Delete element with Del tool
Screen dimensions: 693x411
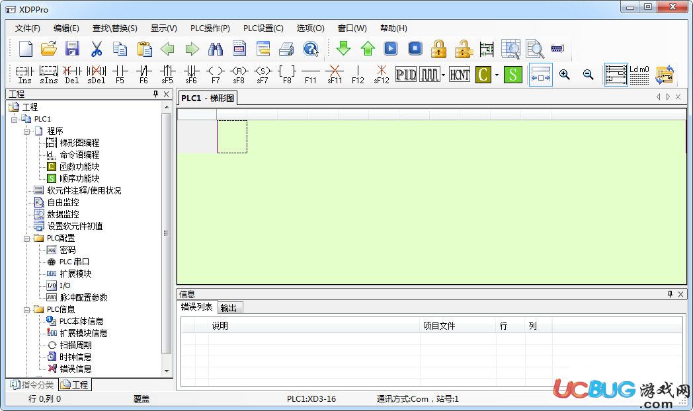[72, 75]
